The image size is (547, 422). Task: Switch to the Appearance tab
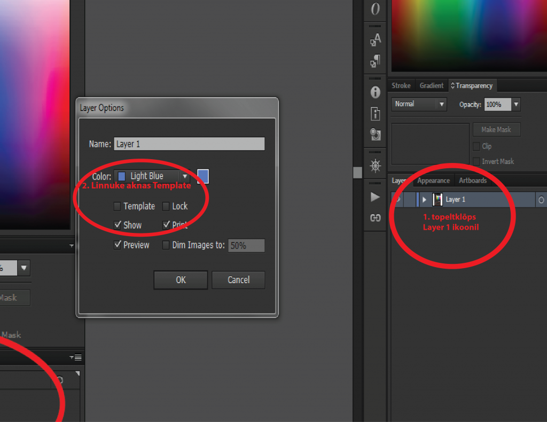(x=434, y=181)
